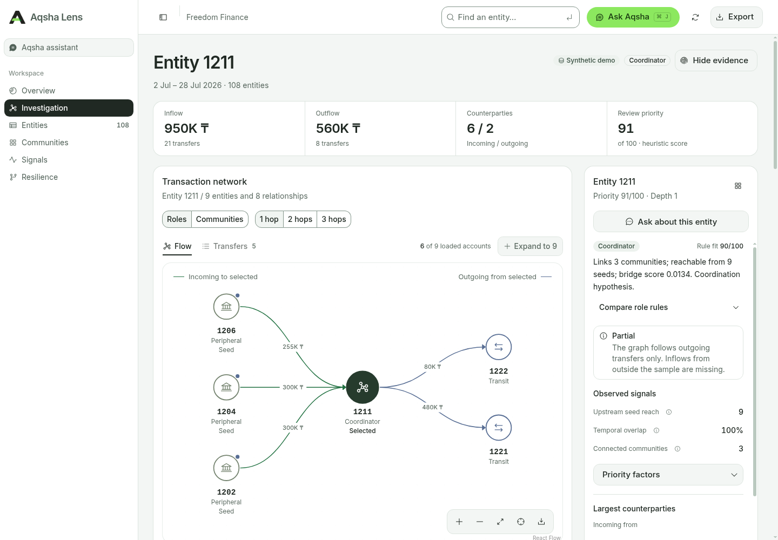The height and width of the screenshot is (540, 778).
Task: Select bank node 1202
Action: click(226, 468)
